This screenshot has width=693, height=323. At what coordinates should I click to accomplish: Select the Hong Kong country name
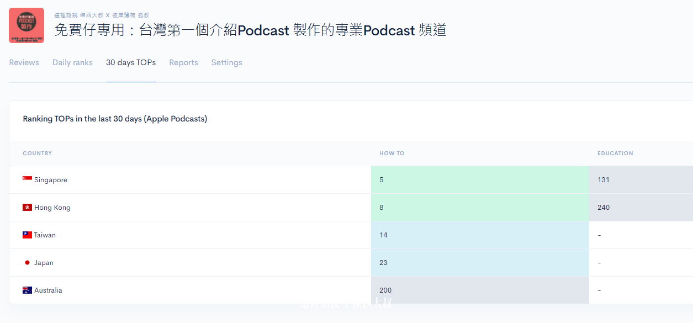point(52,208)
